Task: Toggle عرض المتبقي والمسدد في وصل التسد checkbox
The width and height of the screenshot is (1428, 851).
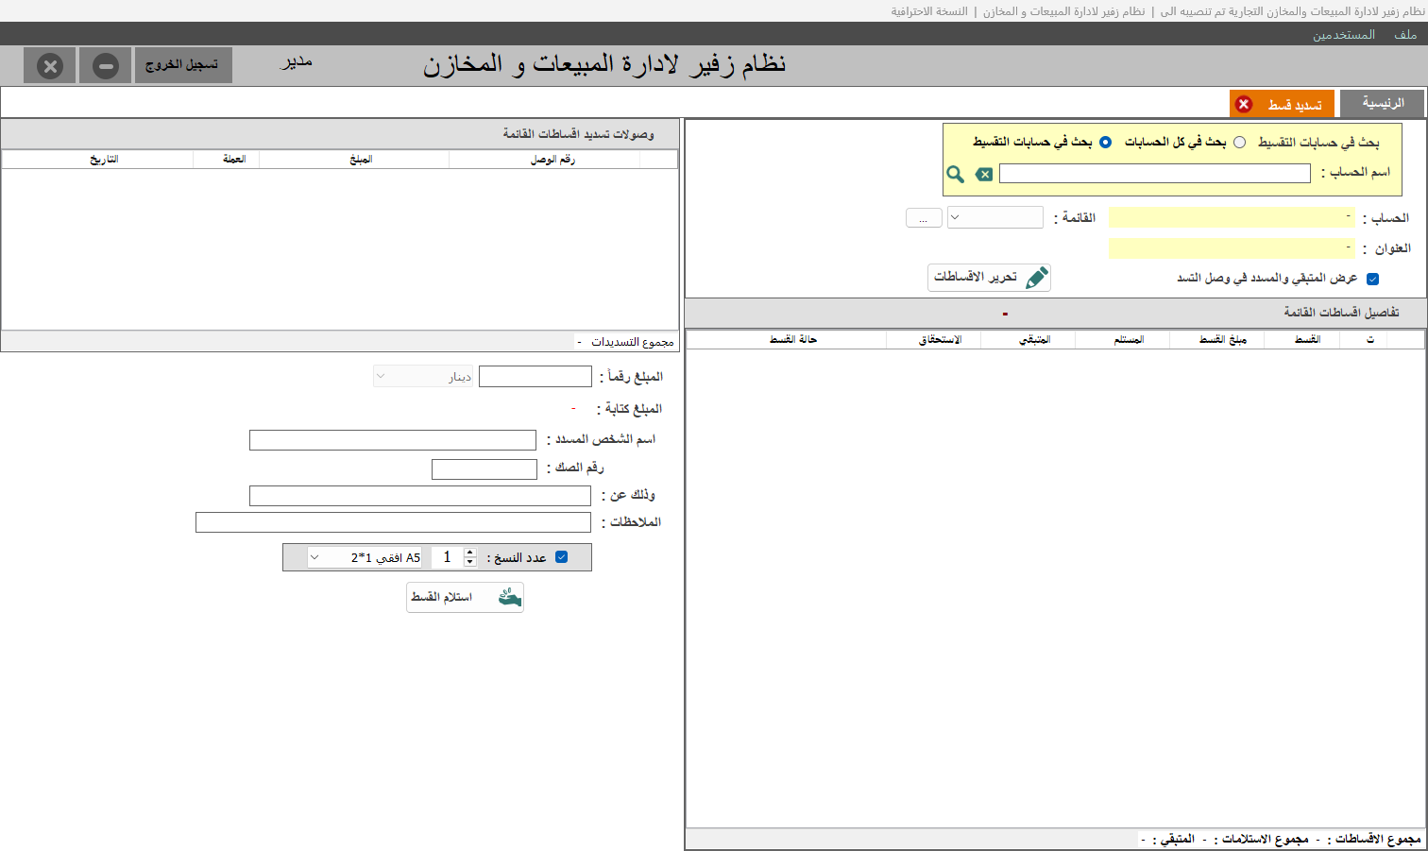Action: [1372, 279]
